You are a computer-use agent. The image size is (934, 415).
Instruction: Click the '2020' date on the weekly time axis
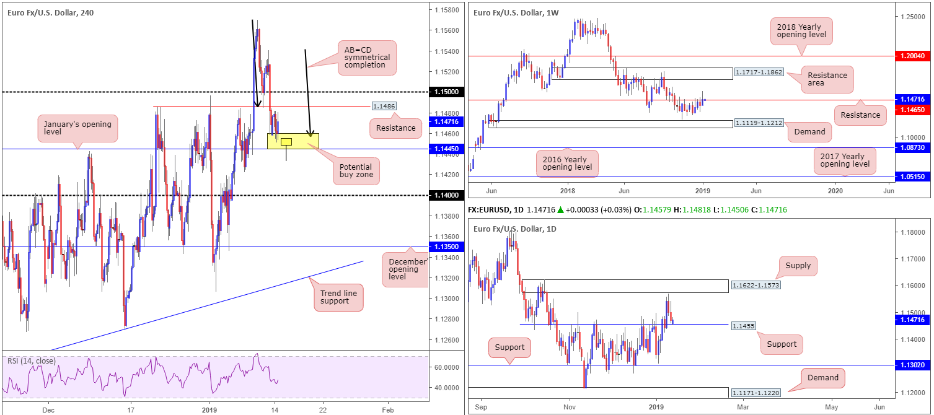pos(835,192)
